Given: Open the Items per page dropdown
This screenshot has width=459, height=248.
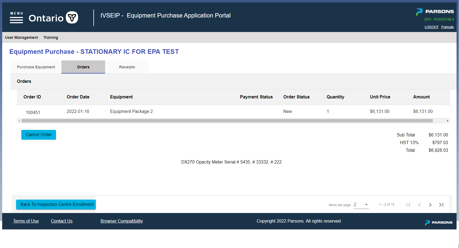Looking at the screenshot, I should click(361, 205).
